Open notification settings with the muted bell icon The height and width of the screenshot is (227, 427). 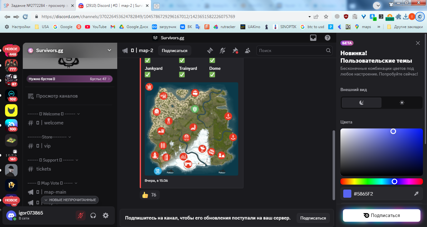pos(223,51)
